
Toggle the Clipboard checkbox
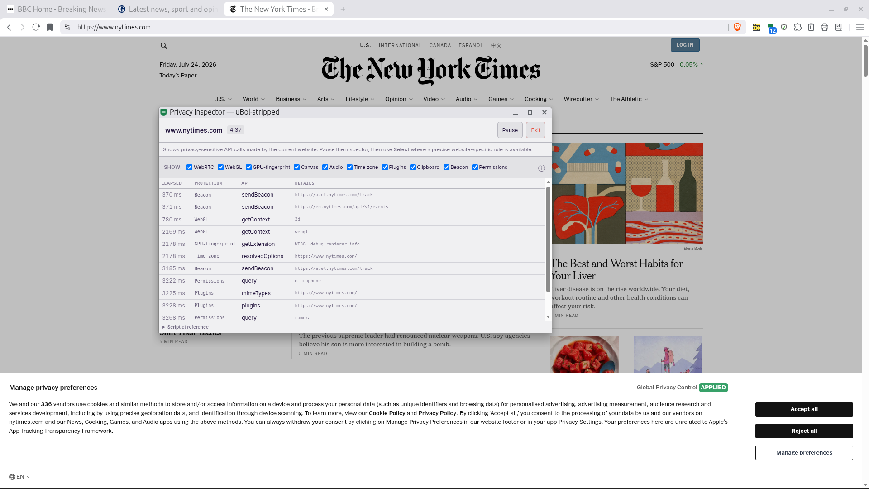point(413,168)
